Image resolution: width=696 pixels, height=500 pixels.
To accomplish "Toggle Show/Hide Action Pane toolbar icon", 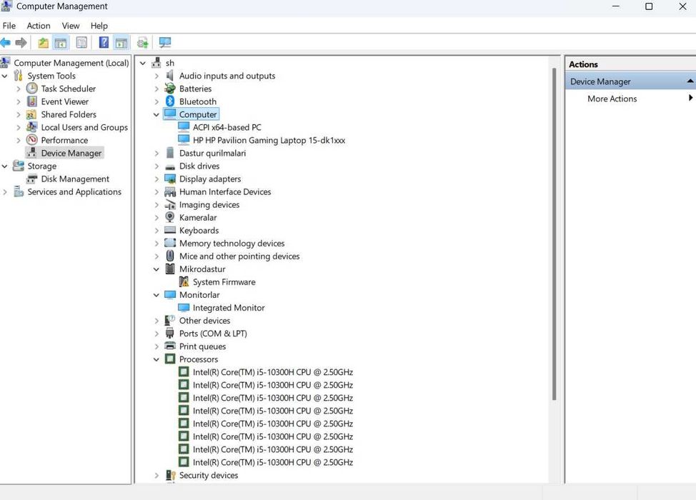I will coord(121,43).
